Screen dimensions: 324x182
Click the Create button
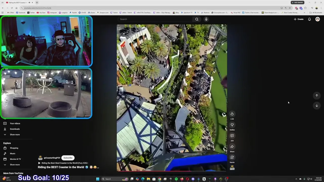[298, 19]
